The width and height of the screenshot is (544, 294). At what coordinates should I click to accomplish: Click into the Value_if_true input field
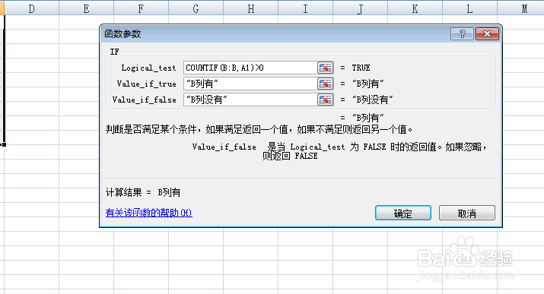[x=250, y=84]
